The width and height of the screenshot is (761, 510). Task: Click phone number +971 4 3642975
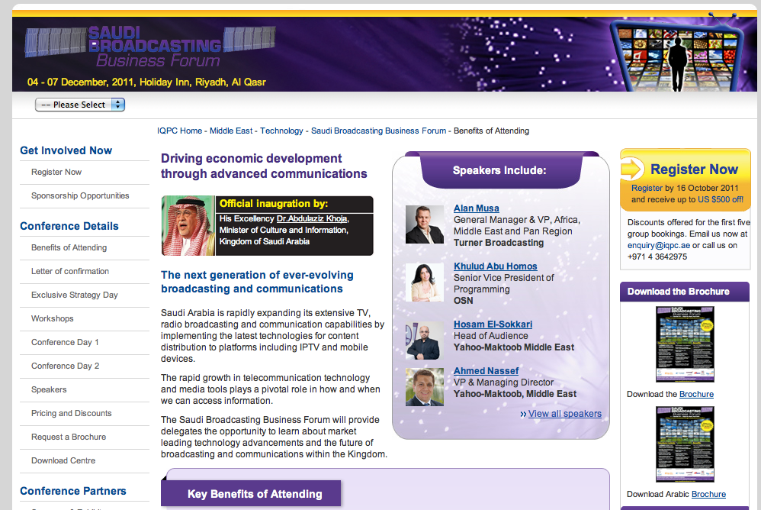click(657, 257)
